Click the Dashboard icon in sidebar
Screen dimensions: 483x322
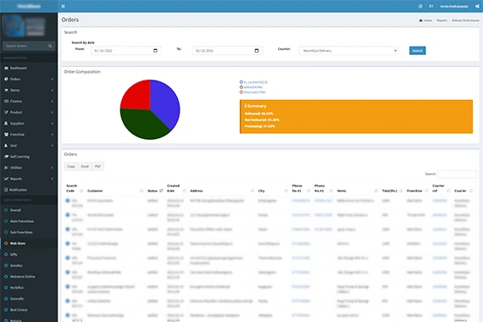pyautogui.click(x=6, y=68)
